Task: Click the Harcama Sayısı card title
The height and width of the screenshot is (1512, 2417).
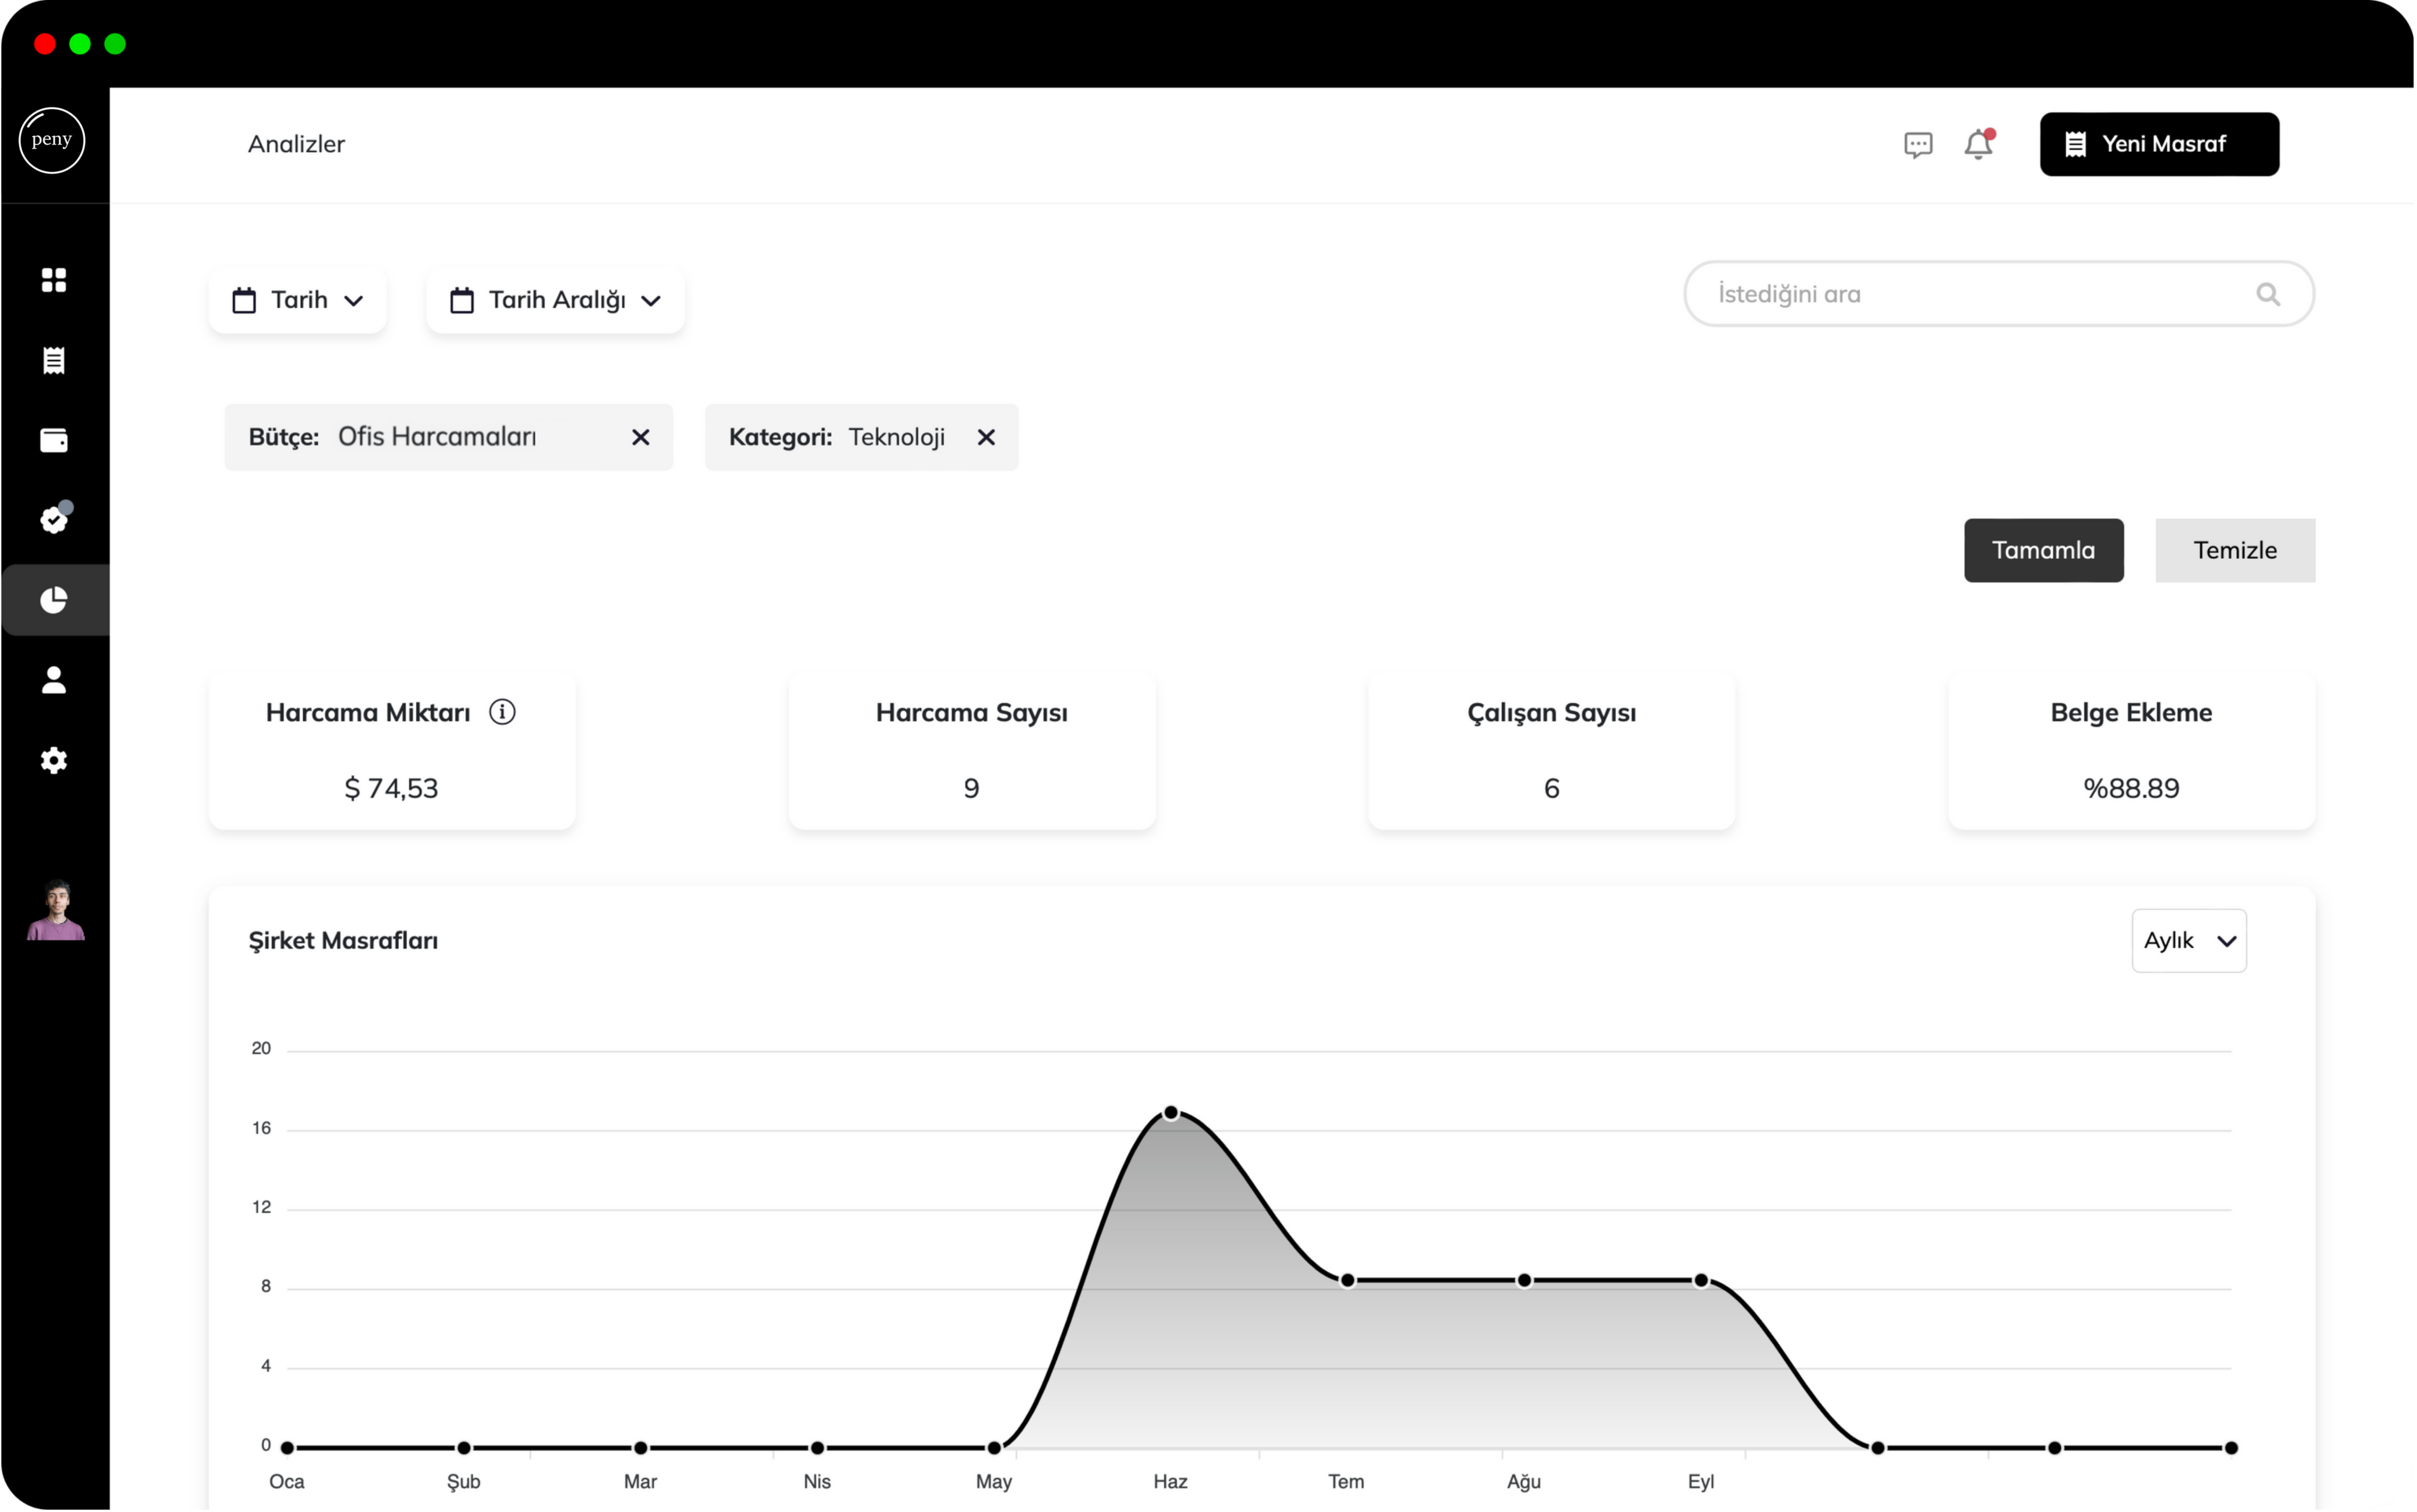Action: tap(972, 713)
